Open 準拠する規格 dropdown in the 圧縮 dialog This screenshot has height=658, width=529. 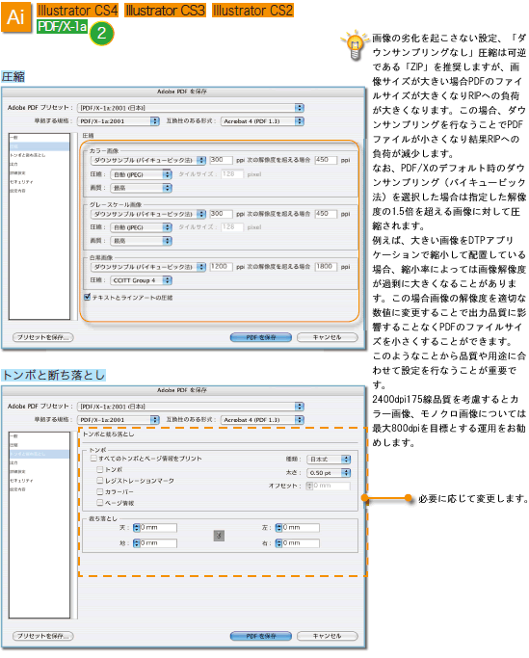[x=118, y=121]
